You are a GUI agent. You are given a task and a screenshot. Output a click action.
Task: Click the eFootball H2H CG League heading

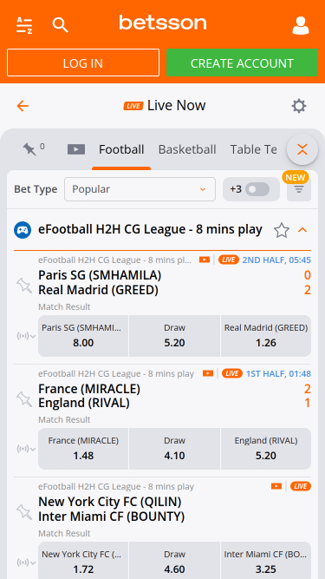pos(150,229)
